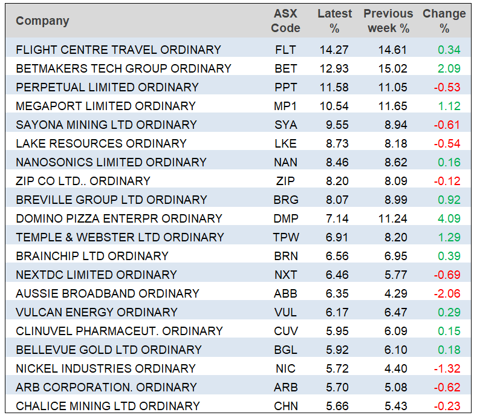The image size is (477, 418).
Task: Click the ZIP ticker code
Action: pyautogui.click(x=285, y=181)
